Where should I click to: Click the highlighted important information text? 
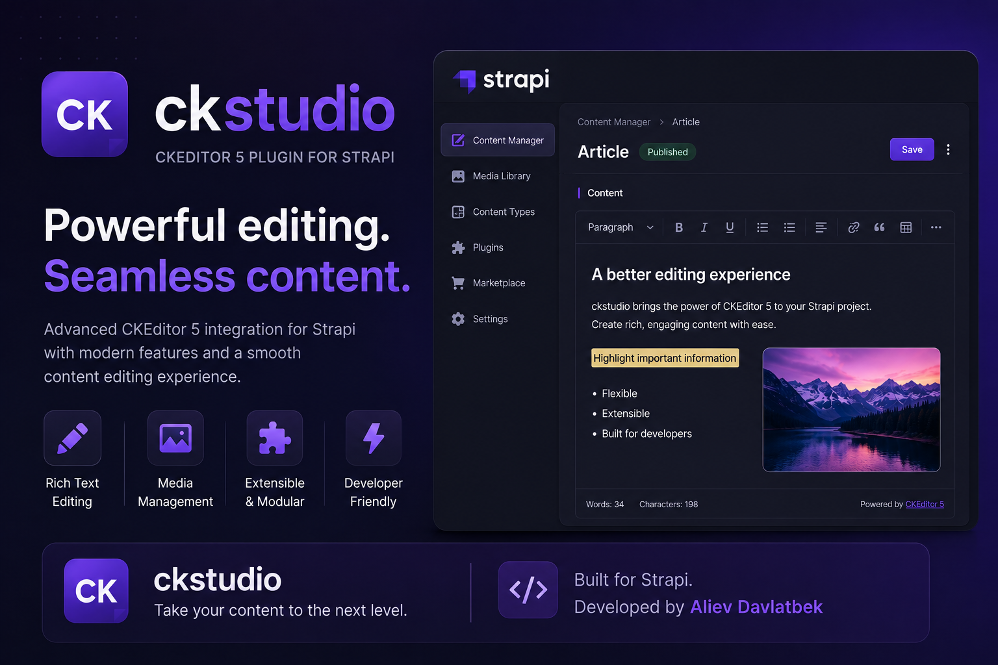[x=665, y=358]
